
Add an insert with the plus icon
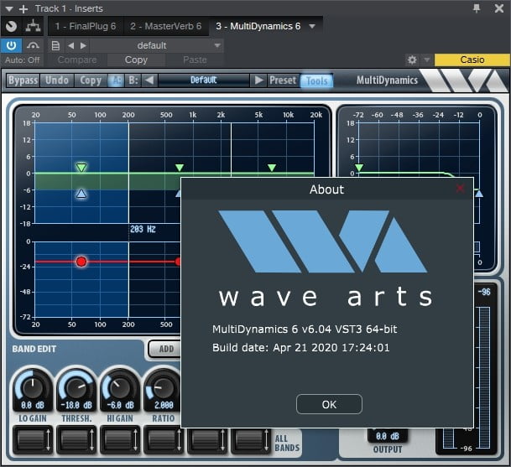pos(23,8)
